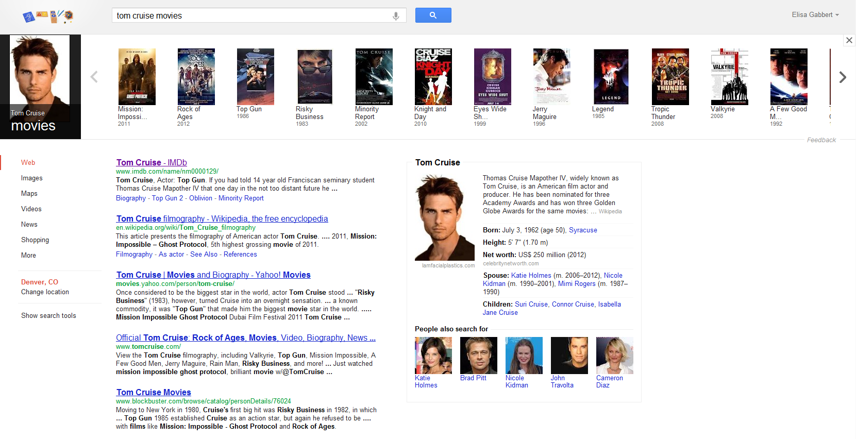Open Minority Report movie poster
Viewport: 856px width, 439px height.
coord(374,77)
